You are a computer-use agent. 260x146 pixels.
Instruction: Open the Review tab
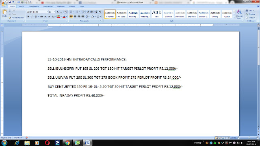click(72, 6)
